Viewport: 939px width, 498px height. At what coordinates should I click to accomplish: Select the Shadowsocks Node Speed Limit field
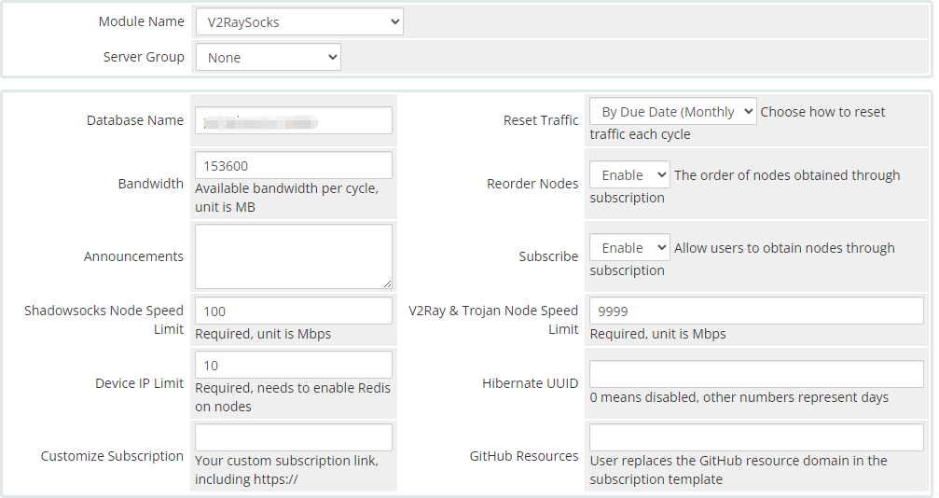294,311
